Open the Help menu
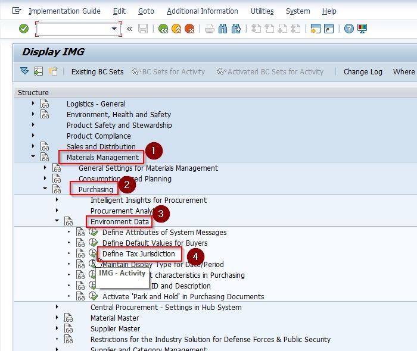417x351 pixels. pos(329,11)
